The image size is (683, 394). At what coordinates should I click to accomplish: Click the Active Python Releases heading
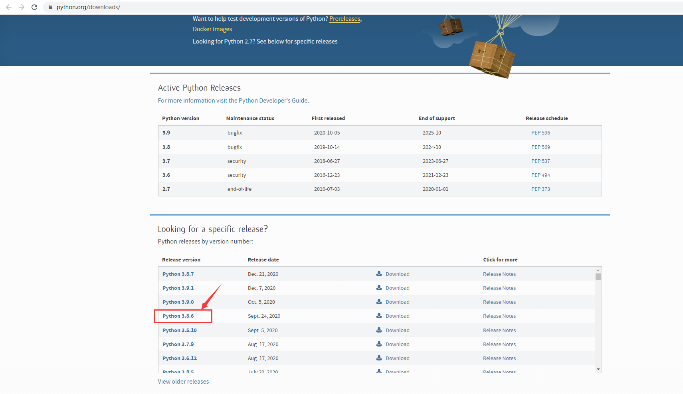click(199, 88)
